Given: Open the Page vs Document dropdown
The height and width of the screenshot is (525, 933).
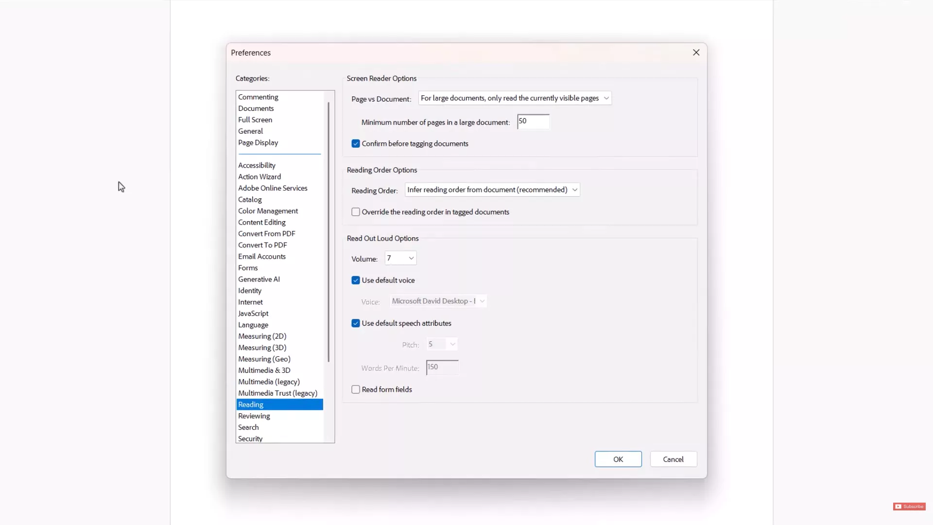Looking at the screenshot, I should coord(605,98).
